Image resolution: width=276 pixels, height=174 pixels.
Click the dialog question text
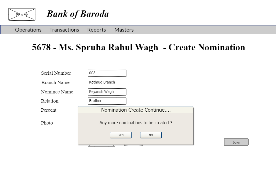pos(136,123)
